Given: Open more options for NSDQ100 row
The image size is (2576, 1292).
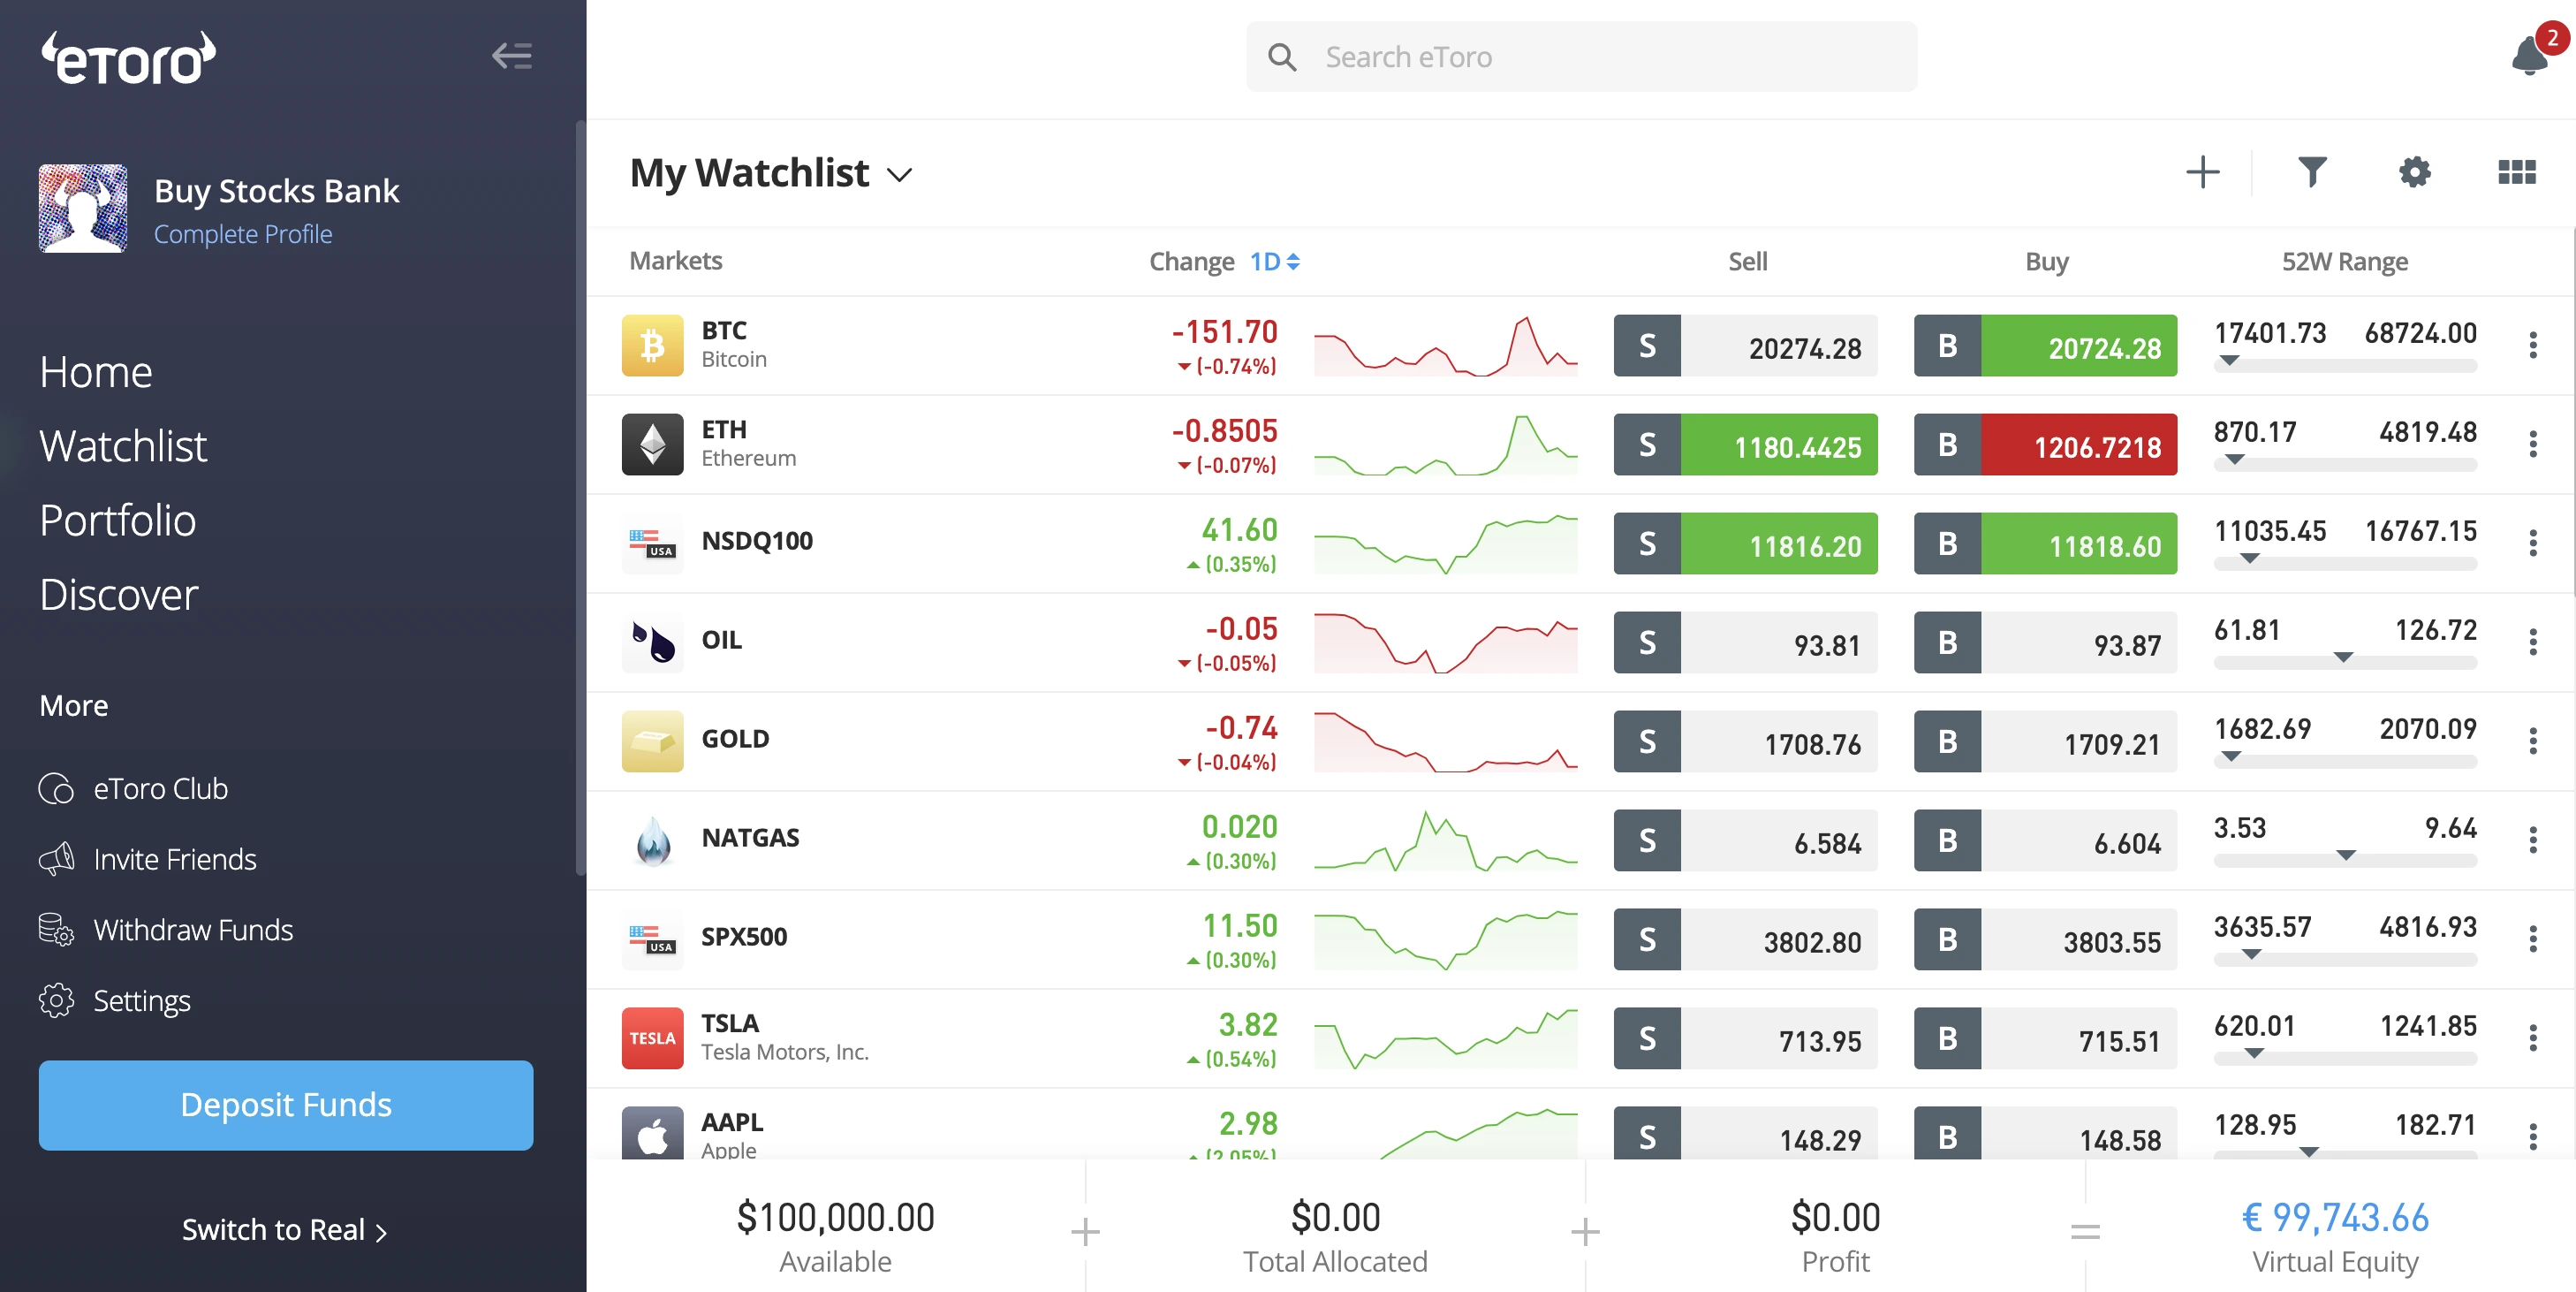Looking at the screenshot, I should click(2532, 543).
